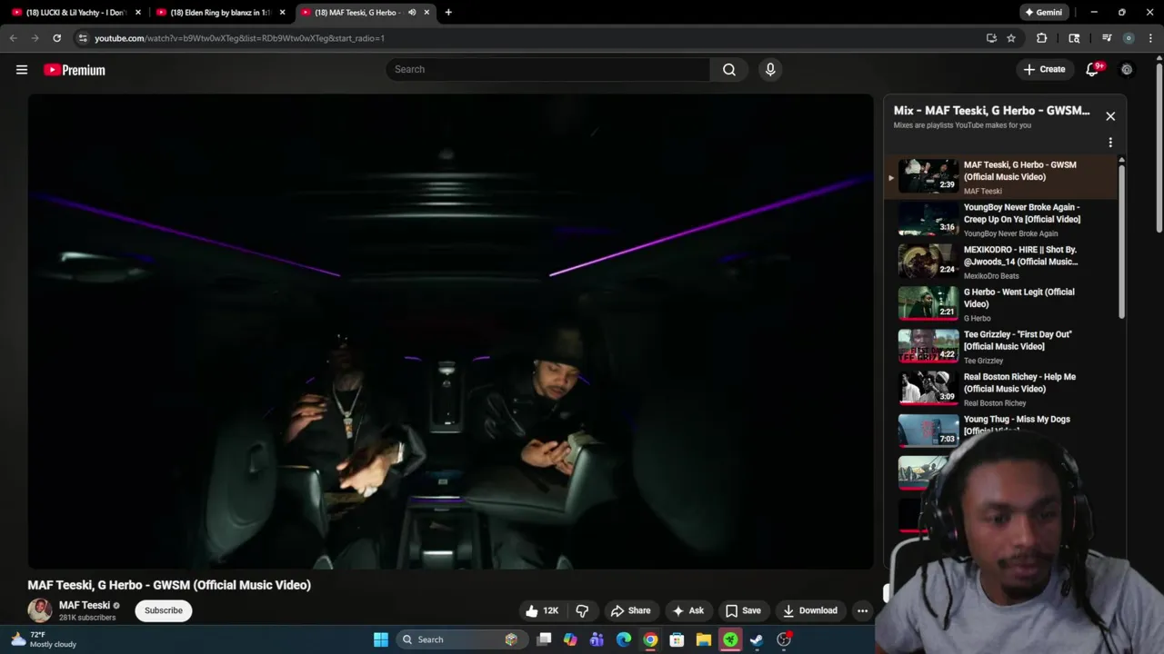Play Real Boston Richey - Help Me
The height and width of the screenshot is (654, 1164).
pos(1000,389)
